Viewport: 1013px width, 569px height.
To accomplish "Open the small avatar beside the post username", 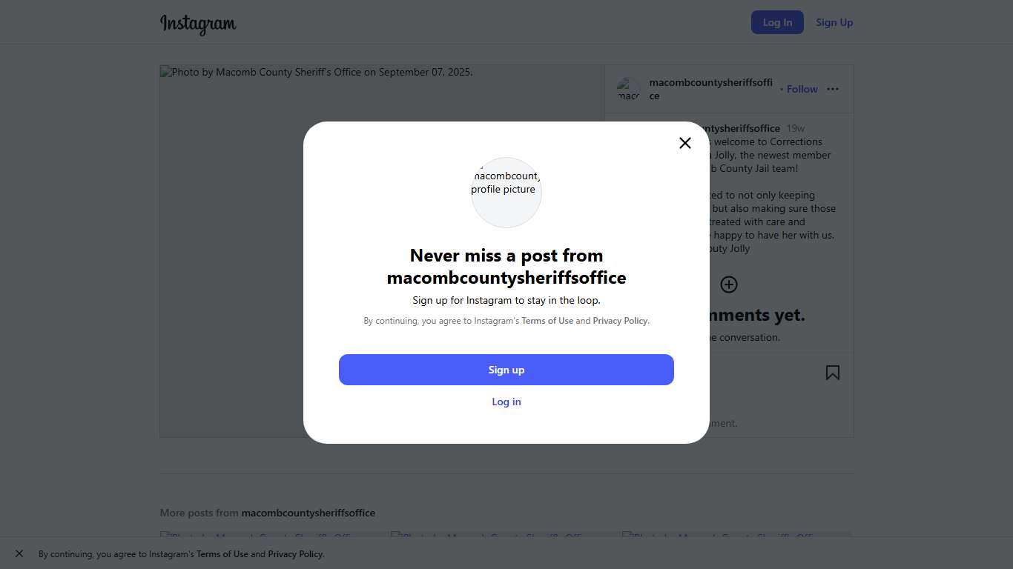I will click(x=628, y=89).
